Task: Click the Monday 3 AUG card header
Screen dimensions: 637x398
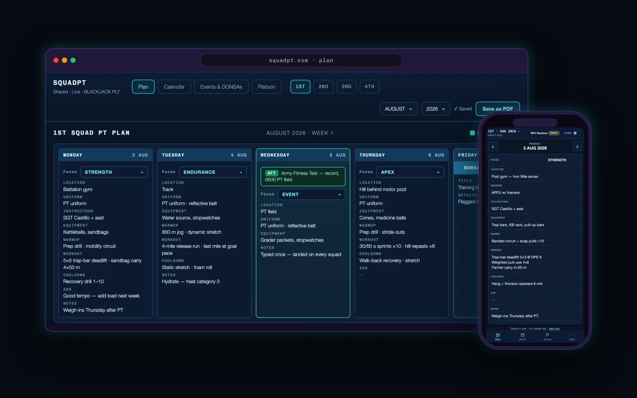Action: (106, 155)
